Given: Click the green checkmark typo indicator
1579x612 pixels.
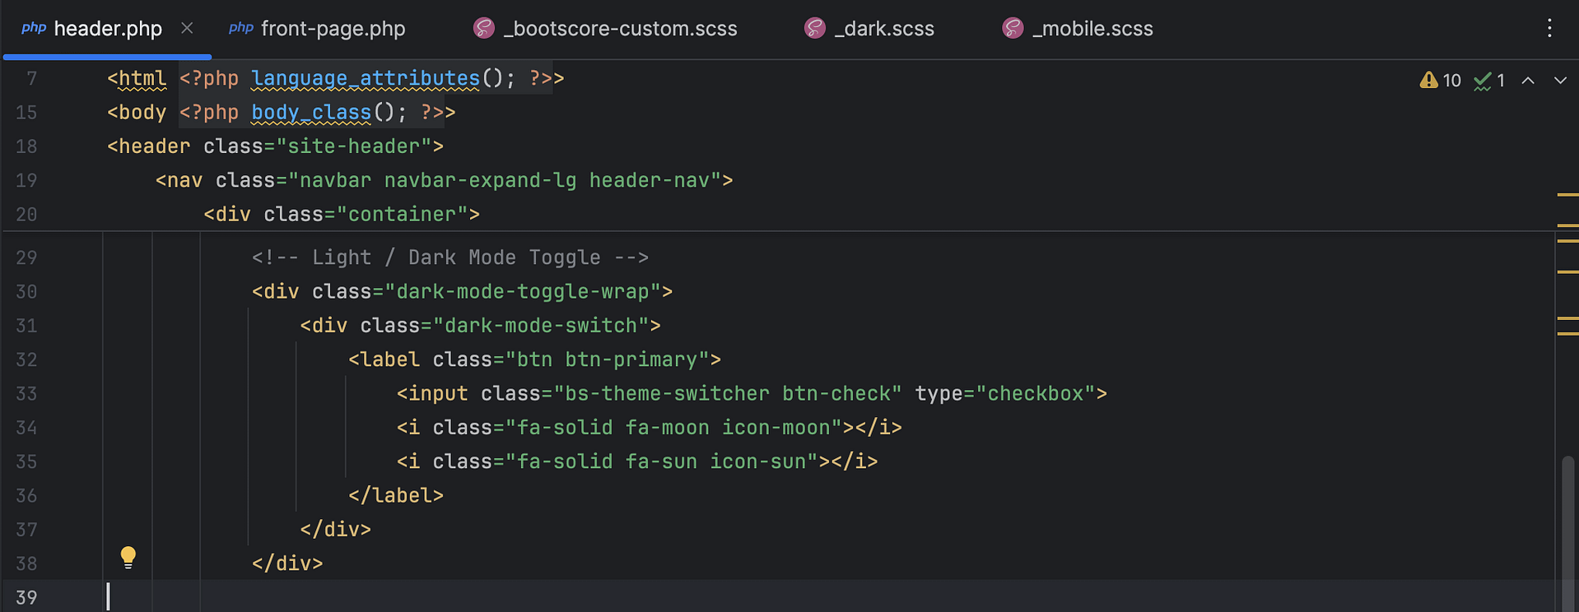Looking at the screenshot, I should tap(1483, 81).
